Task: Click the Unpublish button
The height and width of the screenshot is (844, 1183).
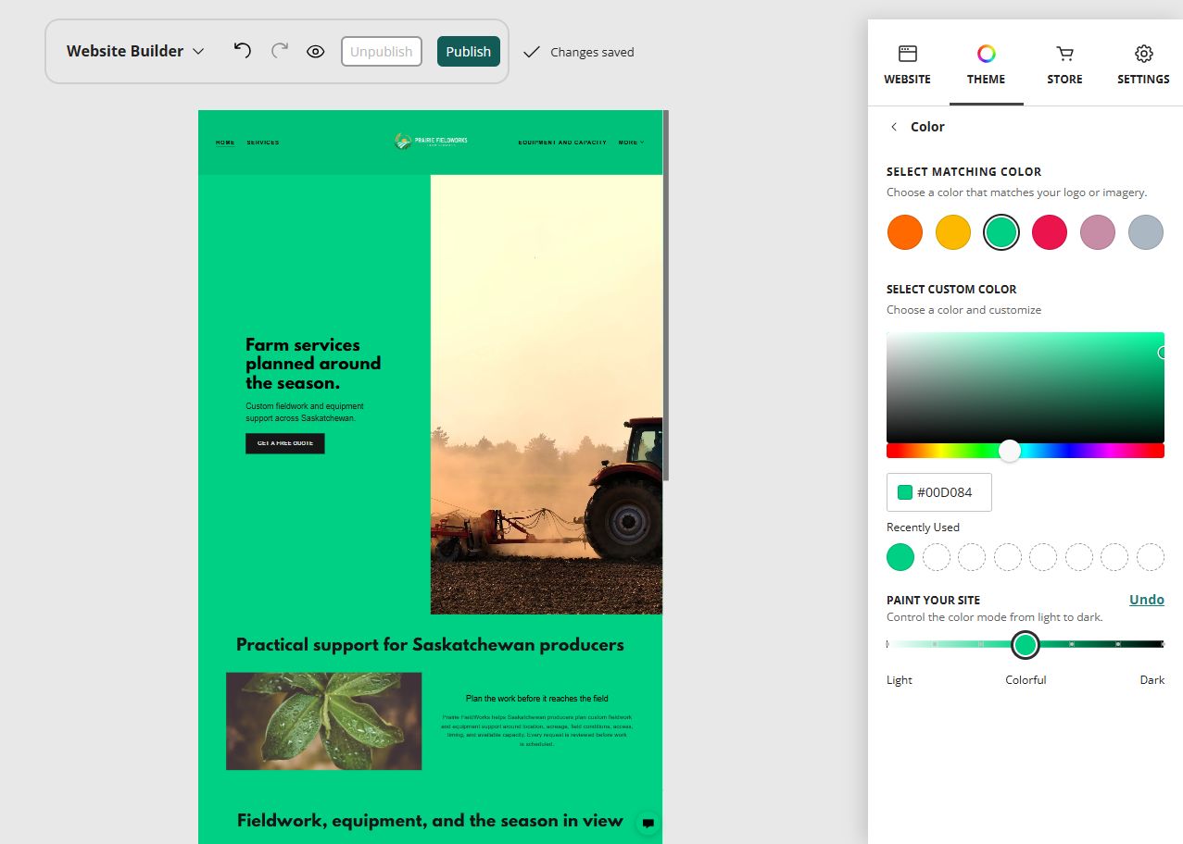Action: coord(382,52)
